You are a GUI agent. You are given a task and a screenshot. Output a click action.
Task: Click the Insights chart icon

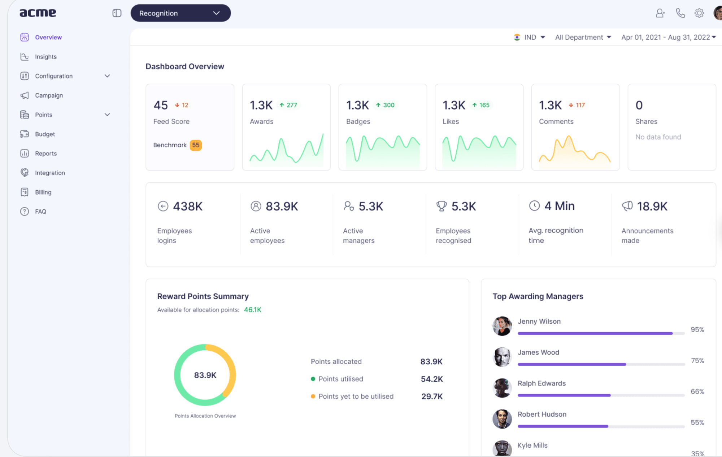[x=25, y=57]
